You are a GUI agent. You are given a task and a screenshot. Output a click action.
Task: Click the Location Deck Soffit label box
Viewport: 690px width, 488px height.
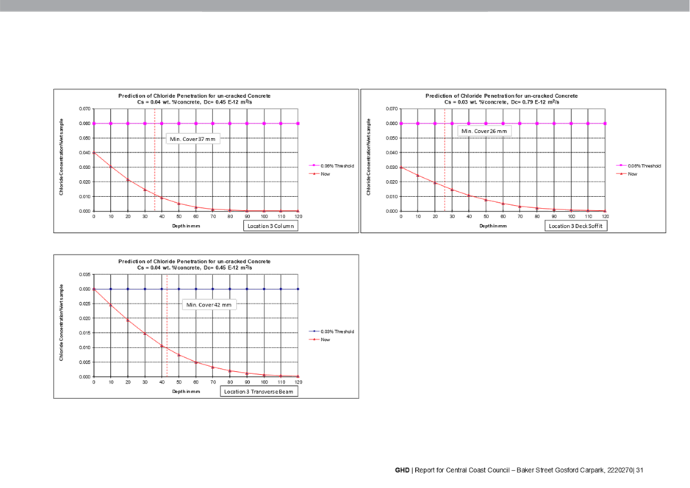tap(577, 226)
